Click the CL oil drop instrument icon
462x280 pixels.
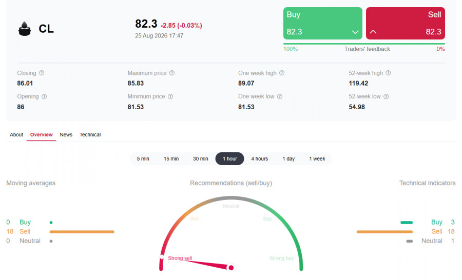[25, 29]
